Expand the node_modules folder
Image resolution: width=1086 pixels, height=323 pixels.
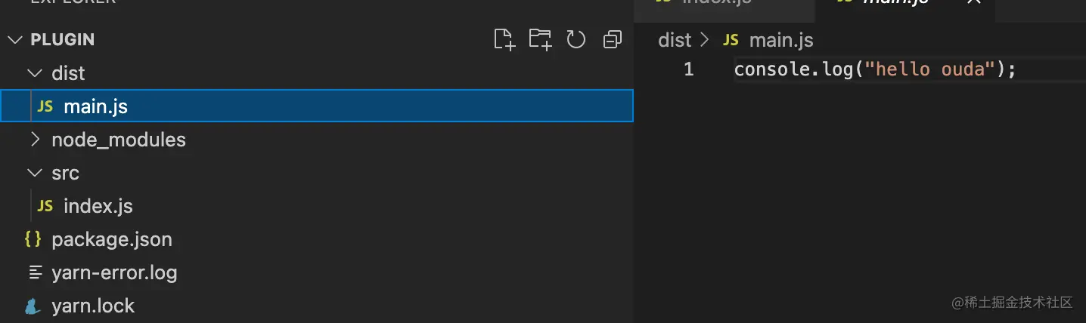click(34, 140)
